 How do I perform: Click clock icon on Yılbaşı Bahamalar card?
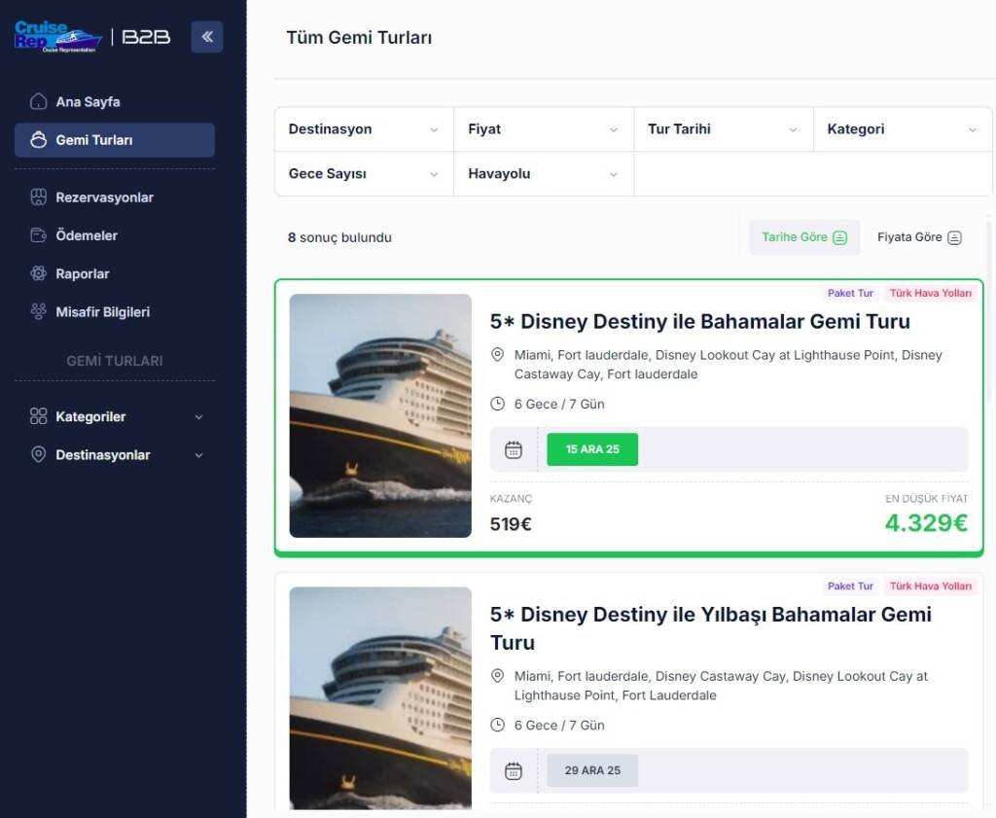pos(498,725)
